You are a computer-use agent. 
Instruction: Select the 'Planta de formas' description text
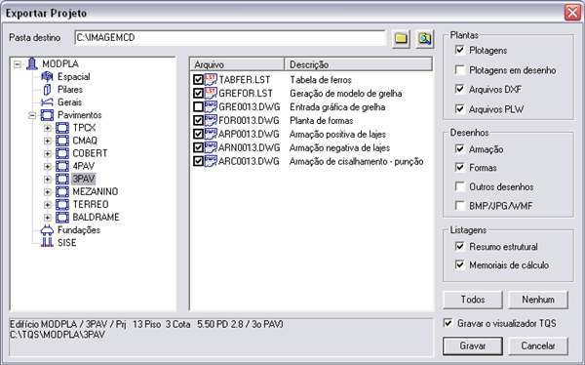[321, 121]
